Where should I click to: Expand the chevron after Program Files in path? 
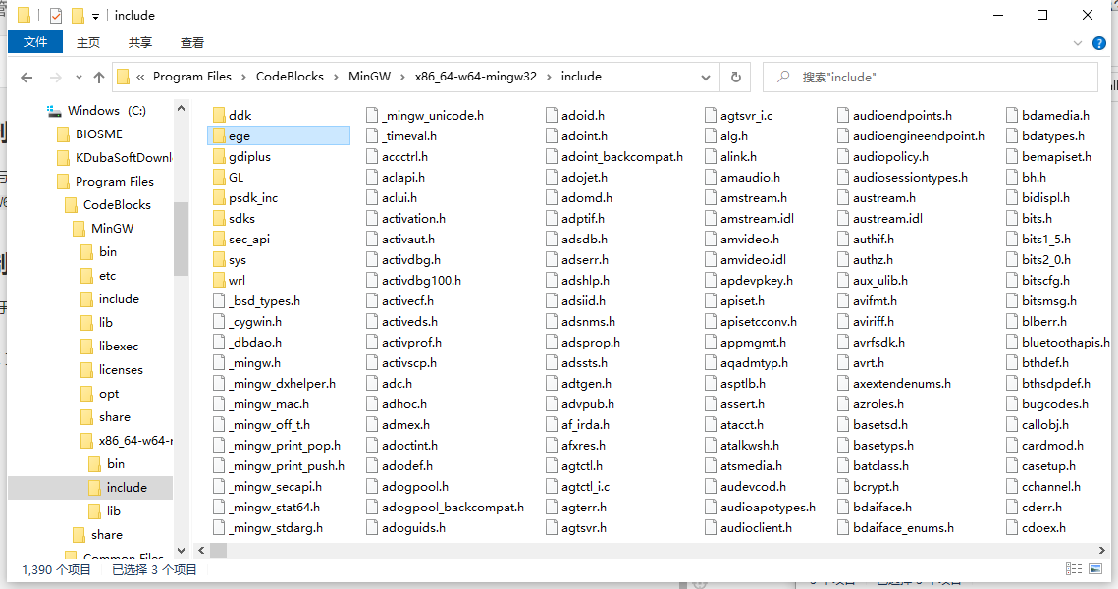(243, 77)
